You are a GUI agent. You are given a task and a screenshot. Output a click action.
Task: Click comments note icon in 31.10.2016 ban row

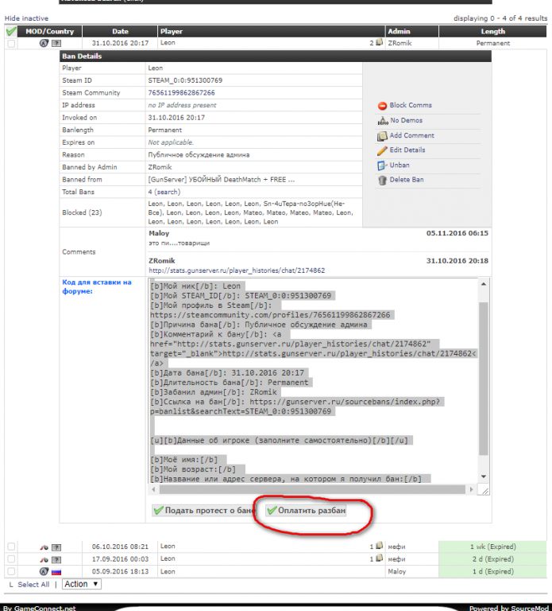[380, 43]
